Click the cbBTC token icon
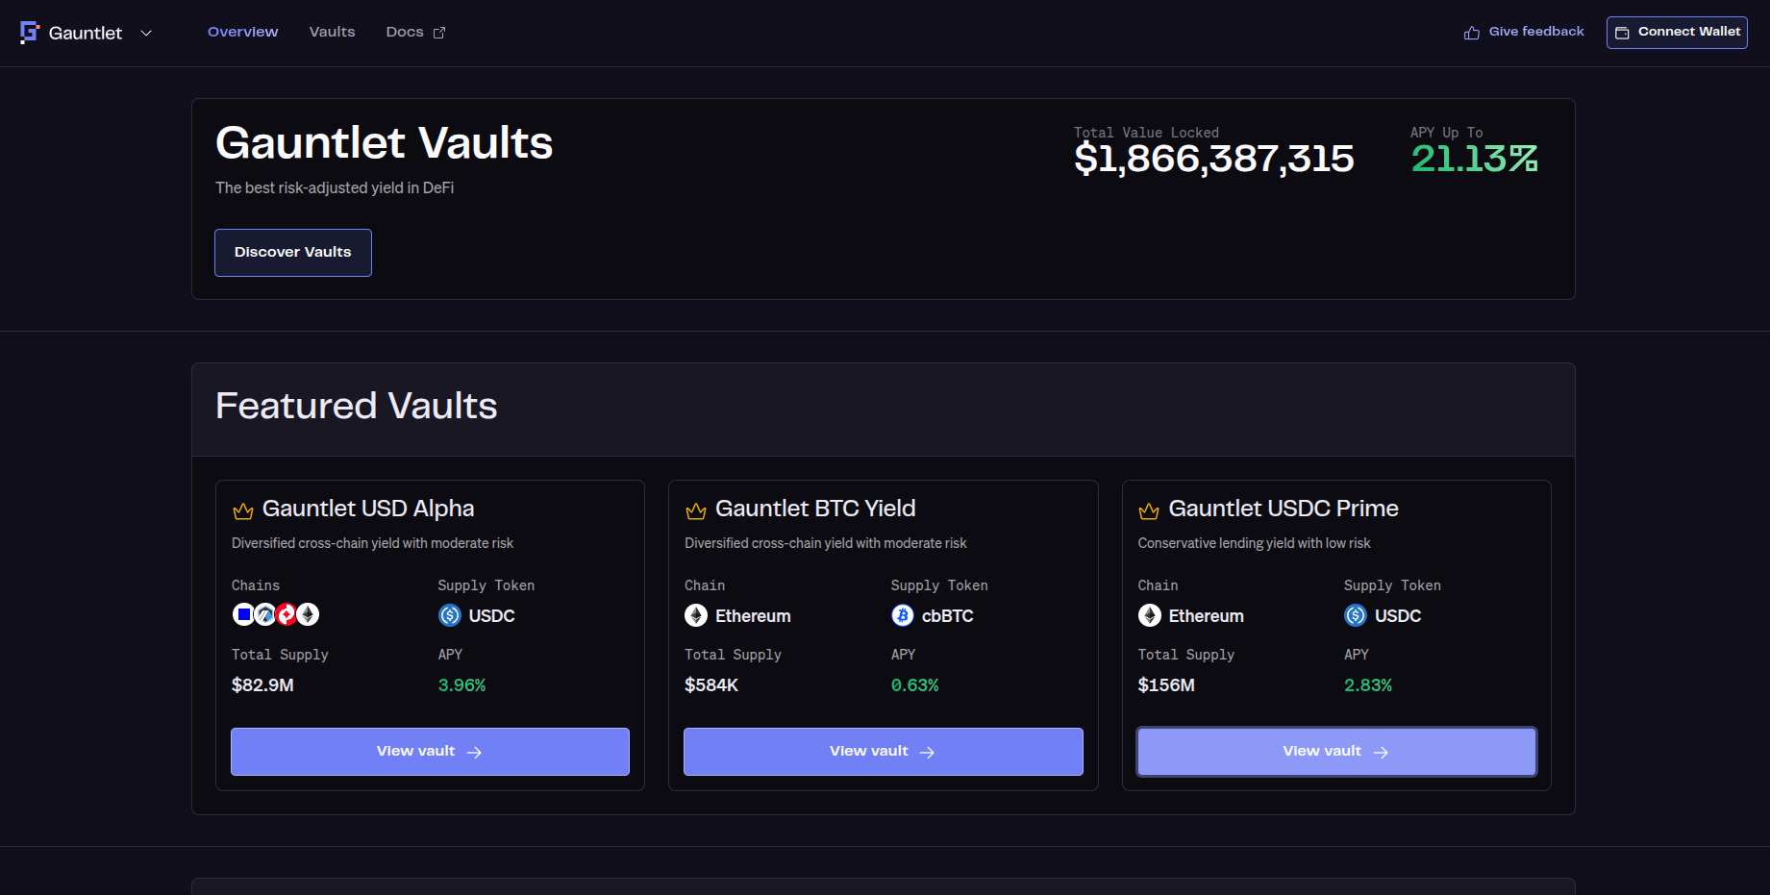Viewport: 1770px width, 895px height. (903, 615)
